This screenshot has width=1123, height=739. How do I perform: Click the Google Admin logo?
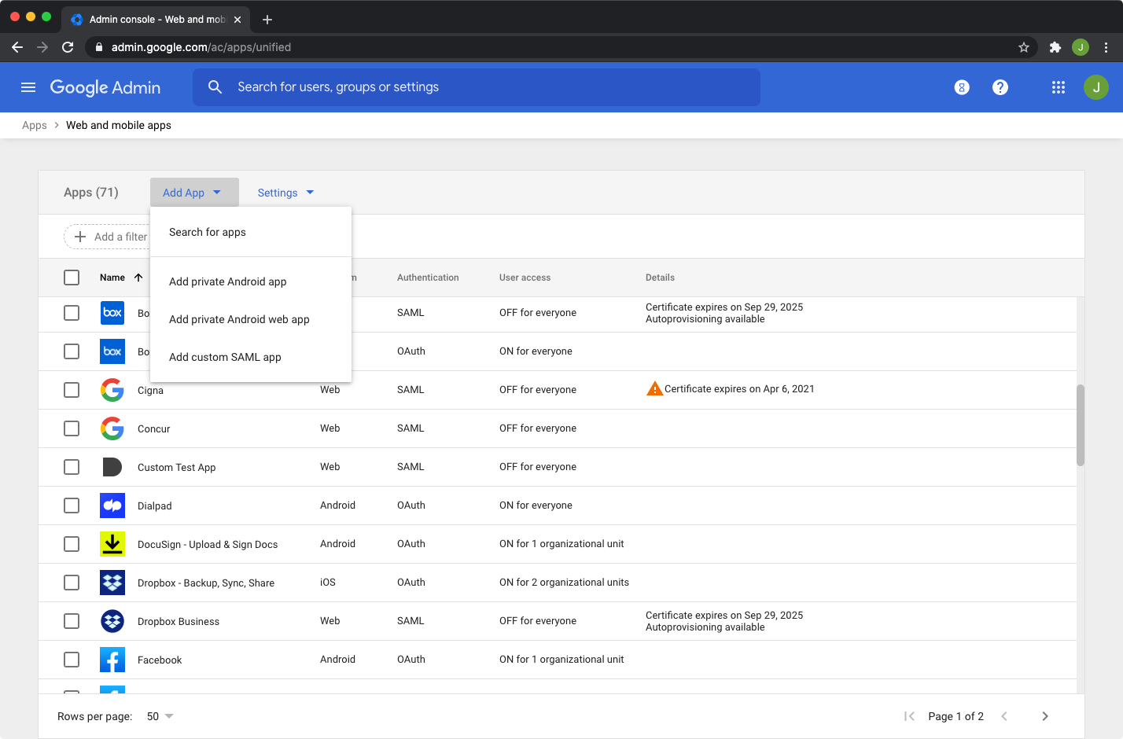click(x=105, y=87)
